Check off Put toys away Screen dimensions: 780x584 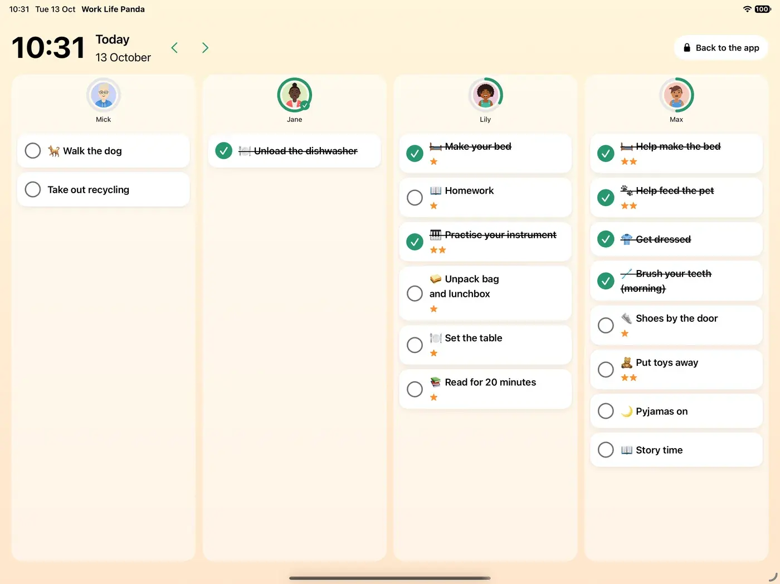click(x=606, y=370)
